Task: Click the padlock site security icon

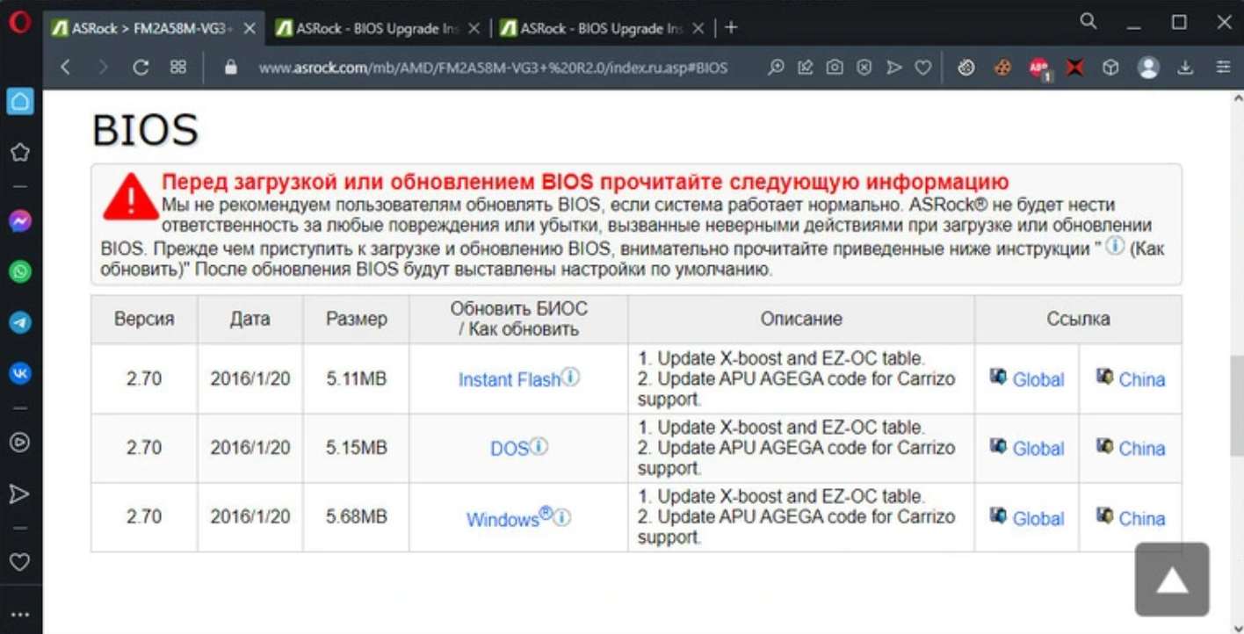Action: (231, 68)
